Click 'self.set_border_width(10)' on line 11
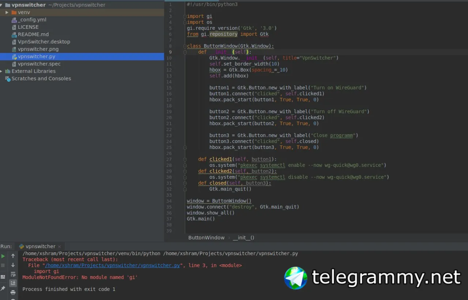 [245, 64]
